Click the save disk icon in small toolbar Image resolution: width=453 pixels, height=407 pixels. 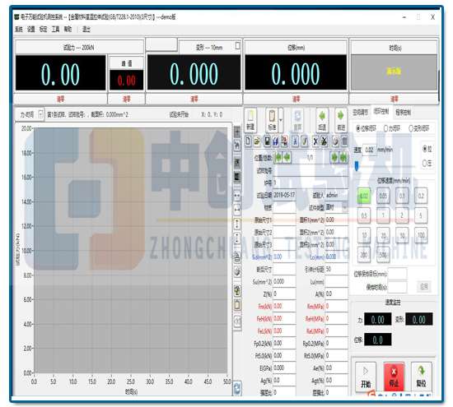pyautogui.click(x=268, y=141)
